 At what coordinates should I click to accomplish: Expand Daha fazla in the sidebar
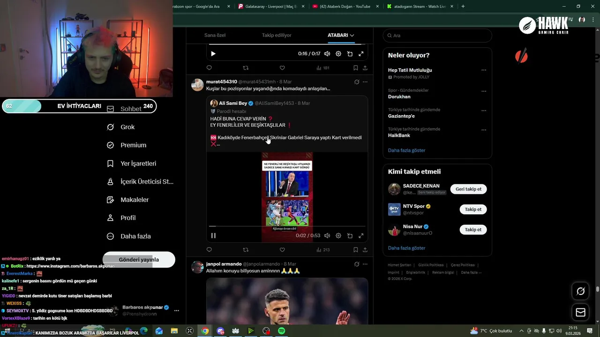tap(129, 236)
